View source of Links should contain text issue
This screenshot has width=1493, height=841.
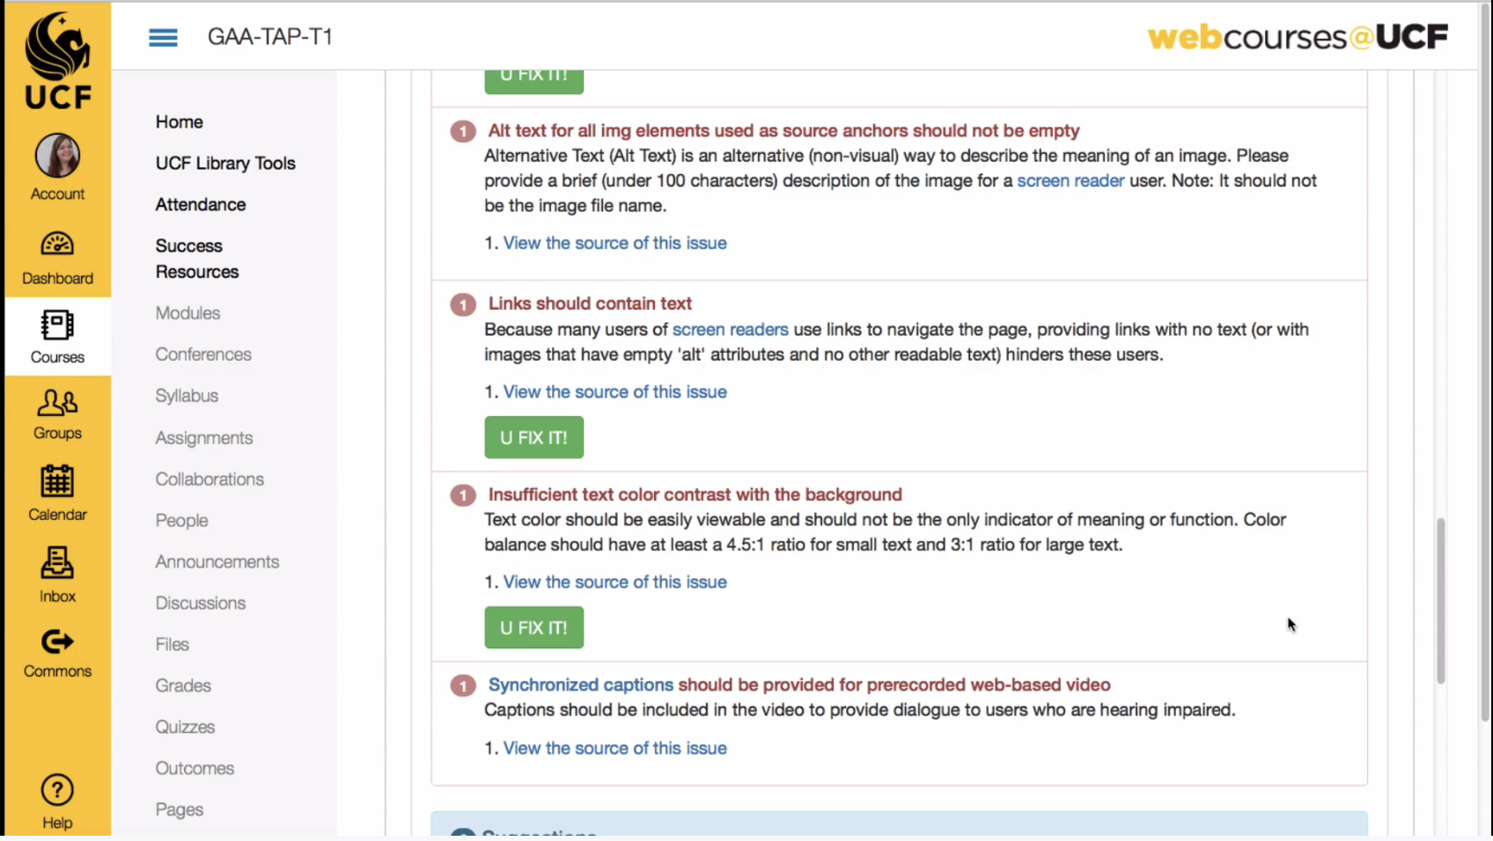[614, 392]
